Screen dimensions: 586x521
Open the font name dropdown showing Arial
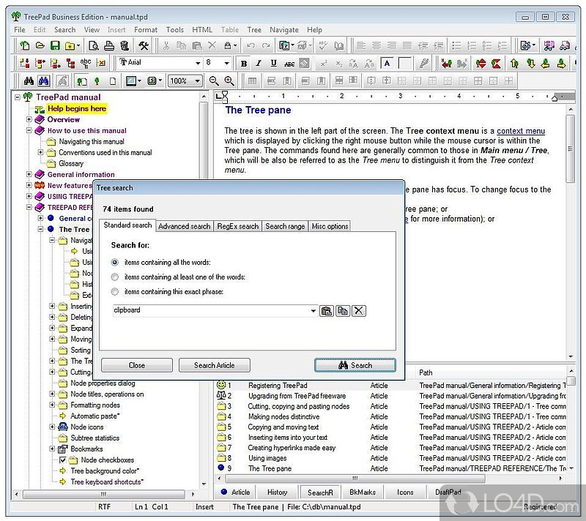pyautogui.click(x=198, y=64)
